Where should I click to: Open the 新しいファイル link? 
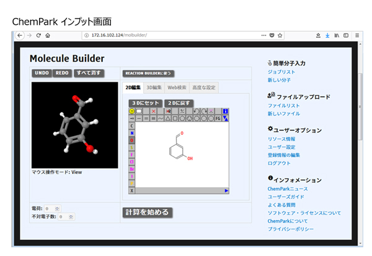click(284, 114)
